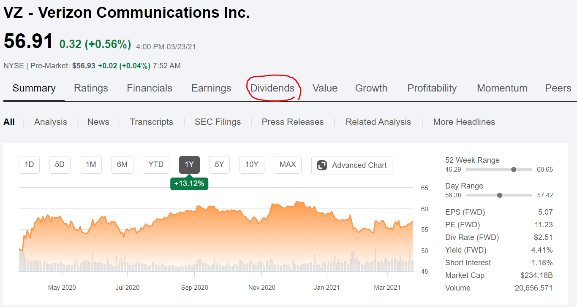This screenshot has height=307, width=577.
Task: Select the 5Y chart range
Action: coord(219,164)
